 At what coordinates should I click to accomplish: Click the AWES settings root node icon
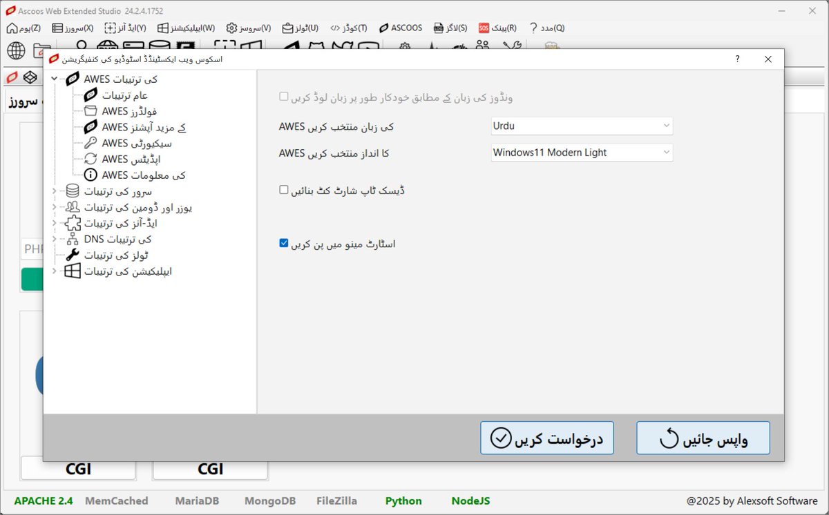coord(73,79)
